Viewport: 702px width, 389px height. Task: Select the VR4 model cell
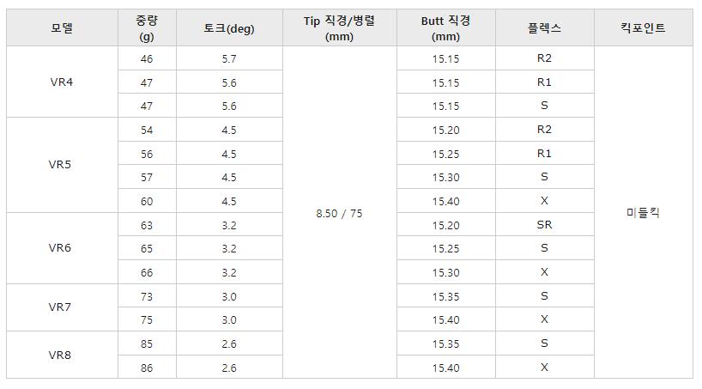pyautogui.click(x=62, y=82)
